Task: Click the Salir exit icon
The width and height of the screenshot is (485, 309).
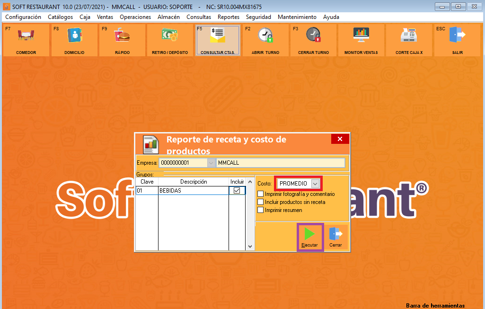Action: (x=457, y=35)
